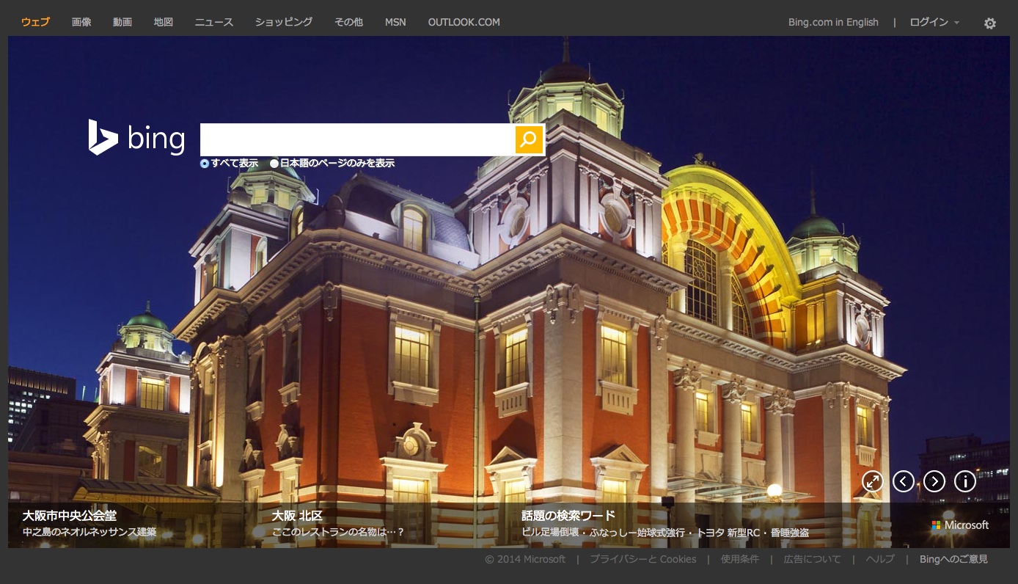Click inside the Bing search text box

click(357, 139)
